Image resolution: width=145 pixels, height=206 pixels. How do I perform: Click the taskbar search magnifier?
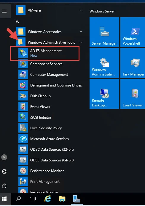[18, 199]
